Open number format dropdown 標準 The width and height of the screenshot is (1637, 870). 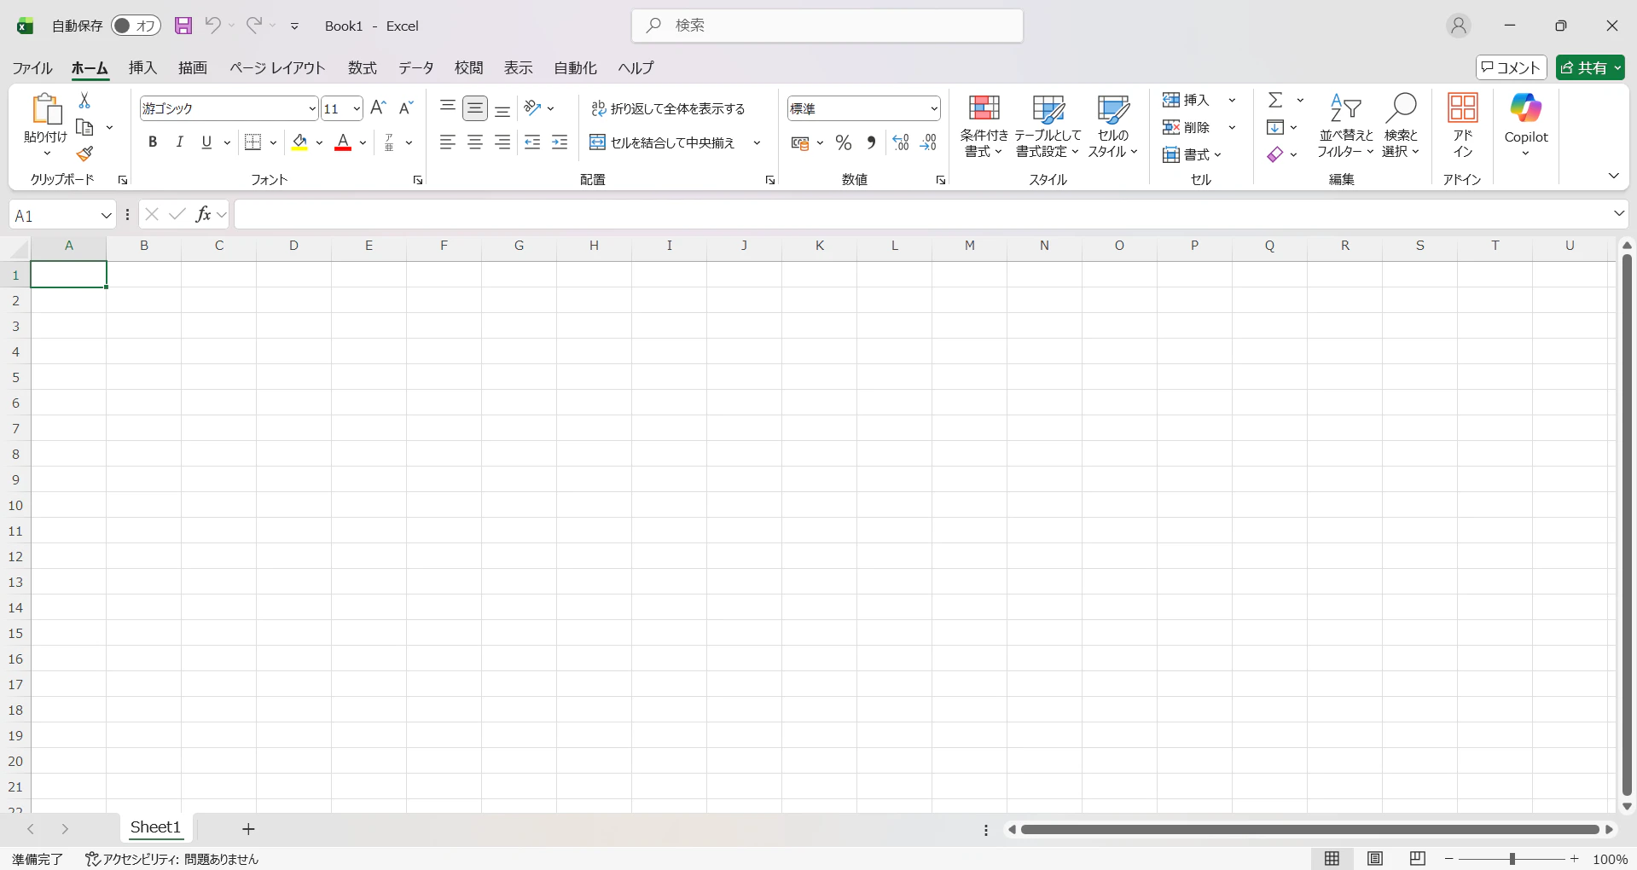click(x=934, y=108)
